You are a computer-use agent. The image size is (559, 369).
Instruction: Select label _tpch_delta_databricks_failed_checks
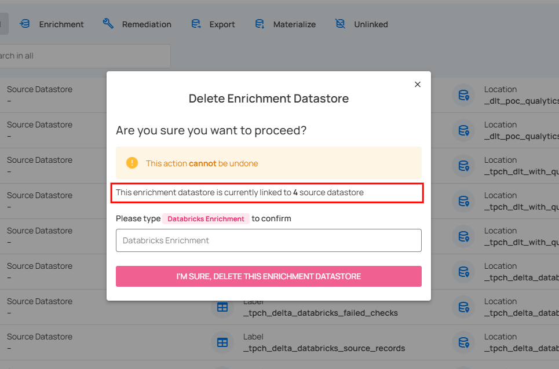320,313
